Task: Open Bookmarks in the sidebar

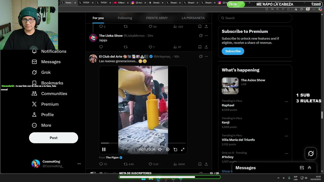Action: pos(47,83)
